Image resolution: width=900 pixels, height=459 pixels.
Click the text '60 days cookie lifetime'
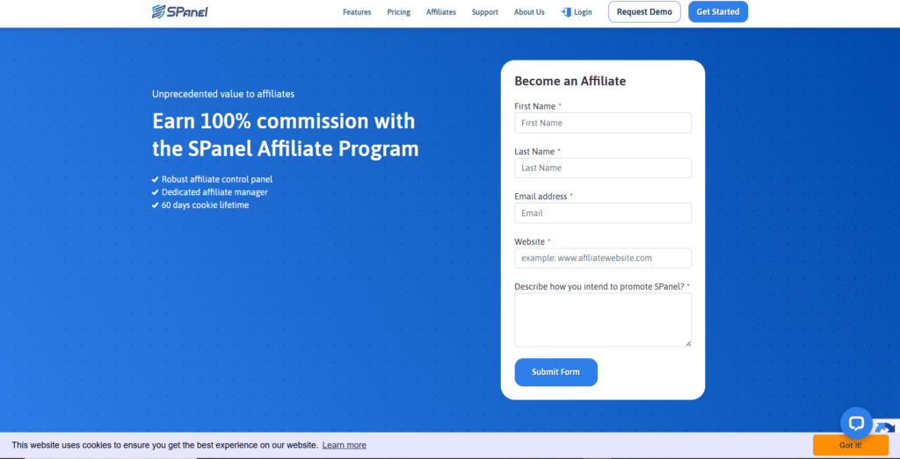click(205, 204)
